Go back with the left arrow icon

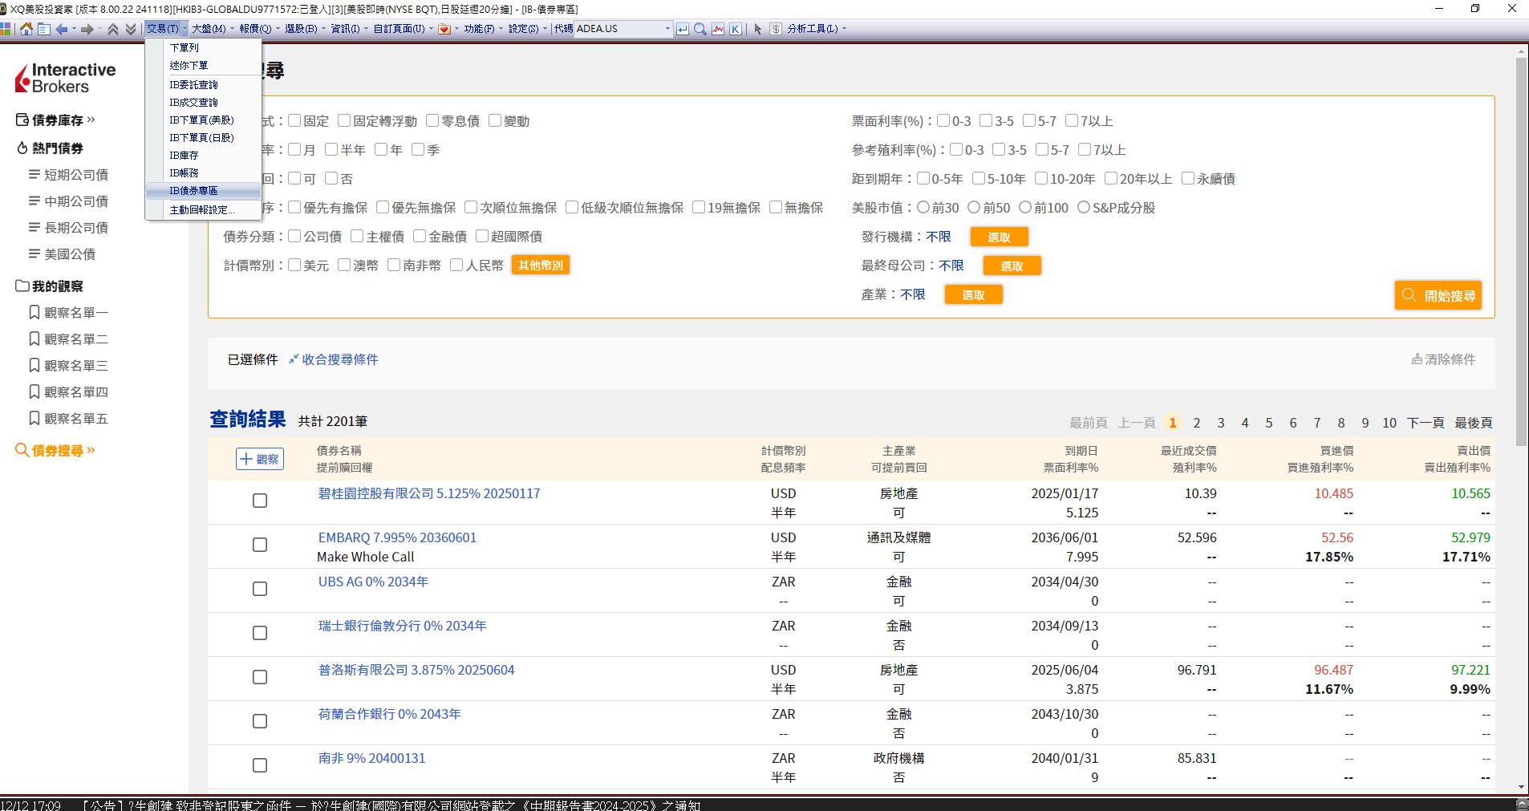point(62,29)
